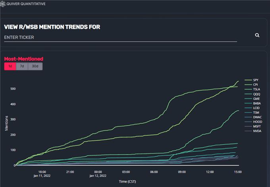The height and width of the screenshot is (187, 270).
Task: Click the Quiver Quantitative logo icon
Action: point(3,4)
